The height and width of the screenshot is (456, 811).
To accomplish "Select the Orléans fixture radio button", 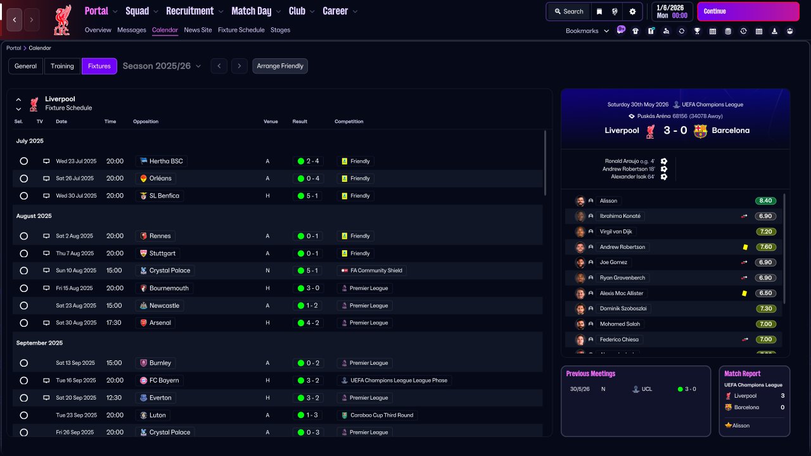I will pos(24,179).
